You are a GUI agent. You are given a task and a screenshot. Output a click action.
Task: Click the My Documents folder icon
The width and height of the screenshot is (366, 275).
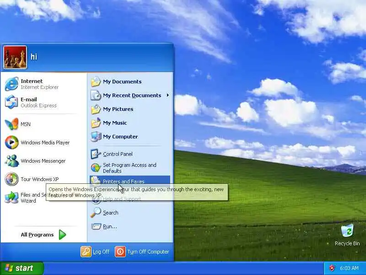coord(96,82)
